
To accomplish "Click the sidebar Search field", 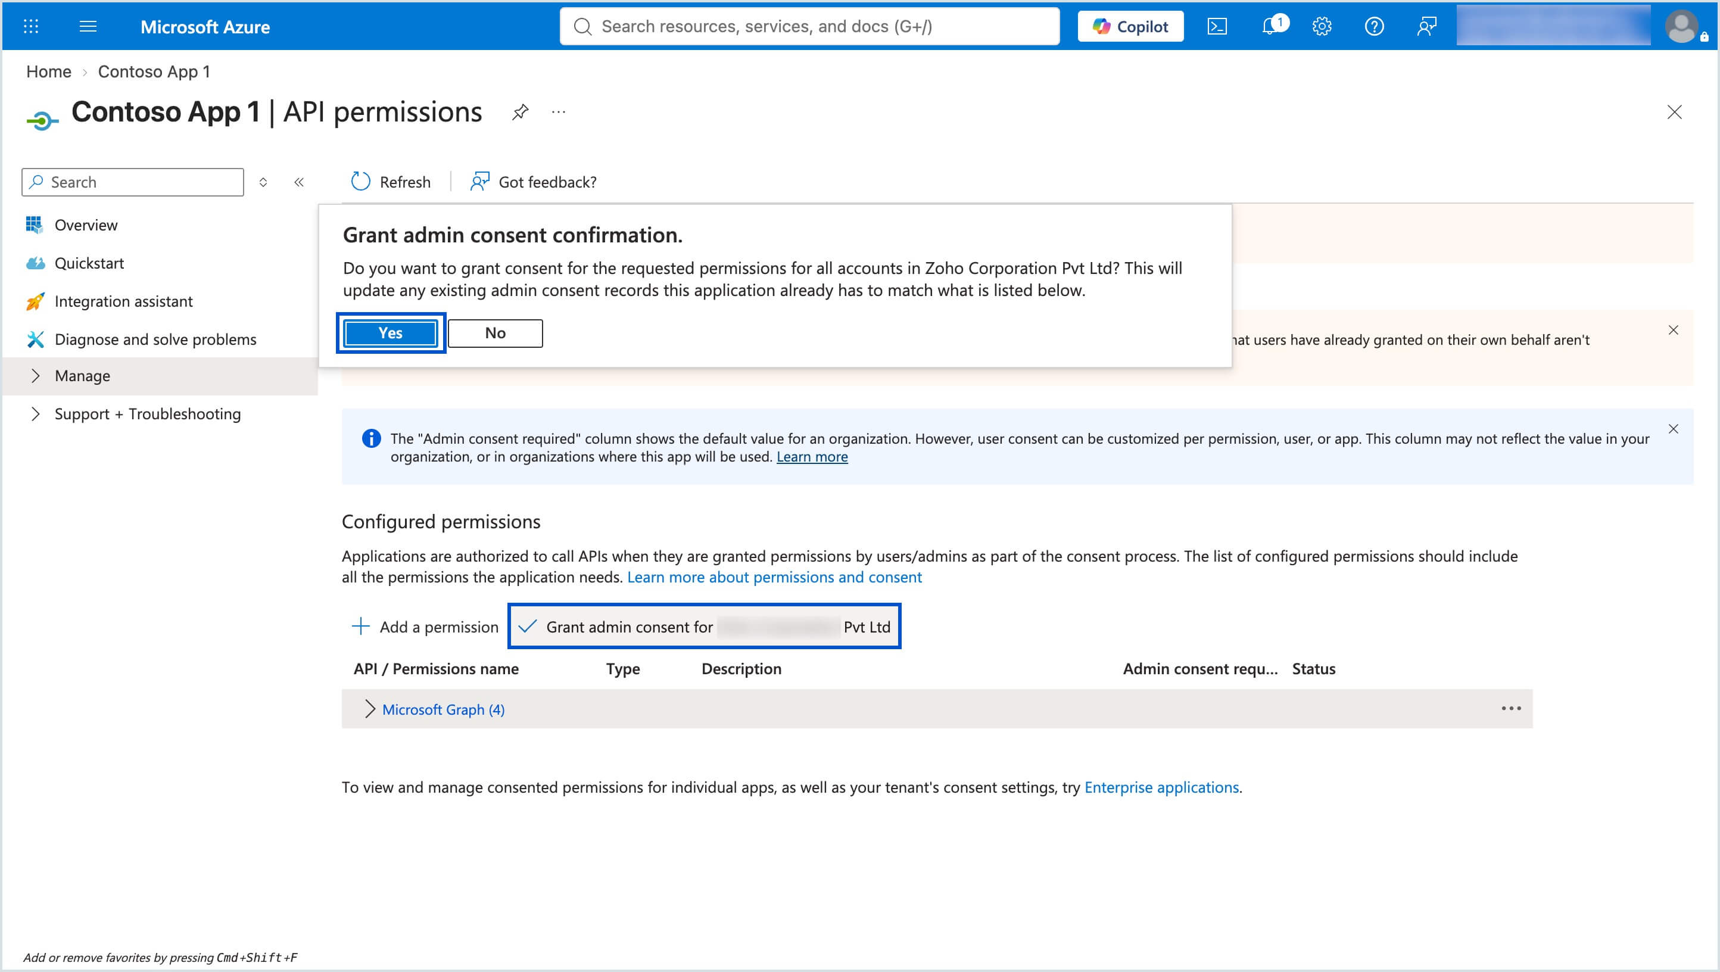I will tap(133, 182).
